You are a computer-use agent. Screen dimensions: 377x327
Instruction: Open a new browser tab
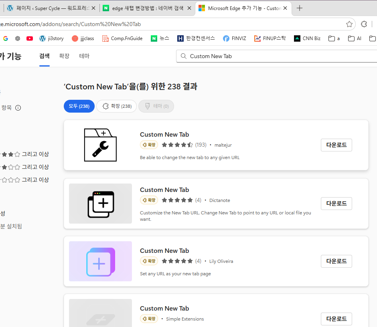point(299,8)
